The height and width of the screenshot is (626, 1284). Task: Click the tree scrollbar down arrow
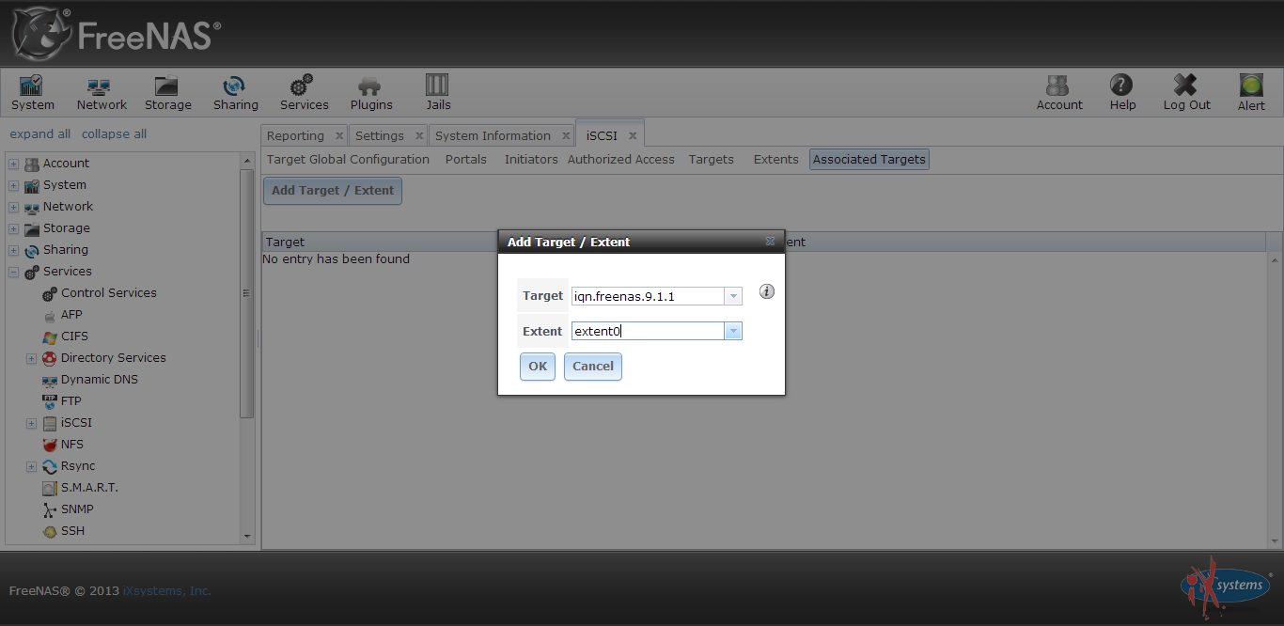[247, 537]
